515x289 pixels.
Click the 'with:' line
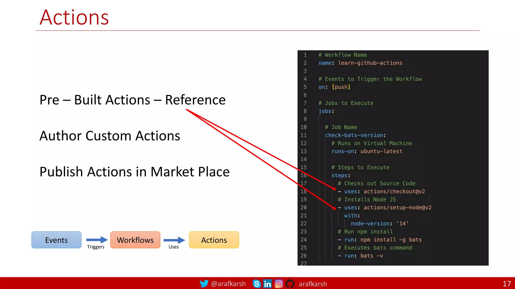tap(352, 215)
